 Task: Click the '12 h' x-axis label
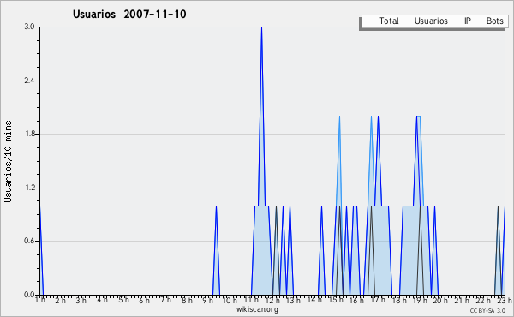click(x=272, y=300)
